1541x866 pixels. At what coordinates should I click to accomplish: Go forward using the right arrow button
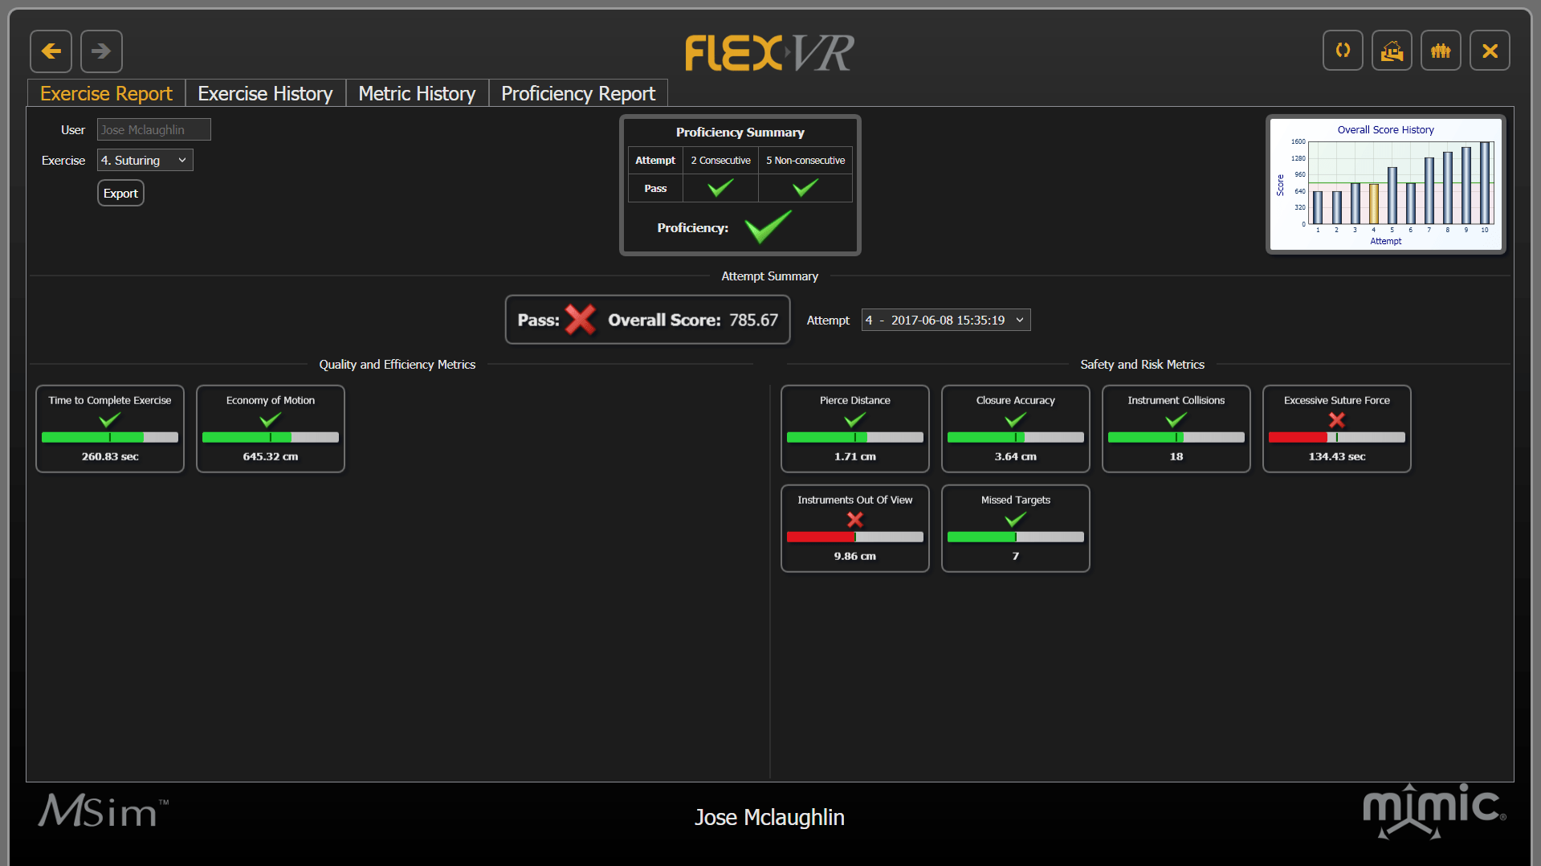(101, 51)
